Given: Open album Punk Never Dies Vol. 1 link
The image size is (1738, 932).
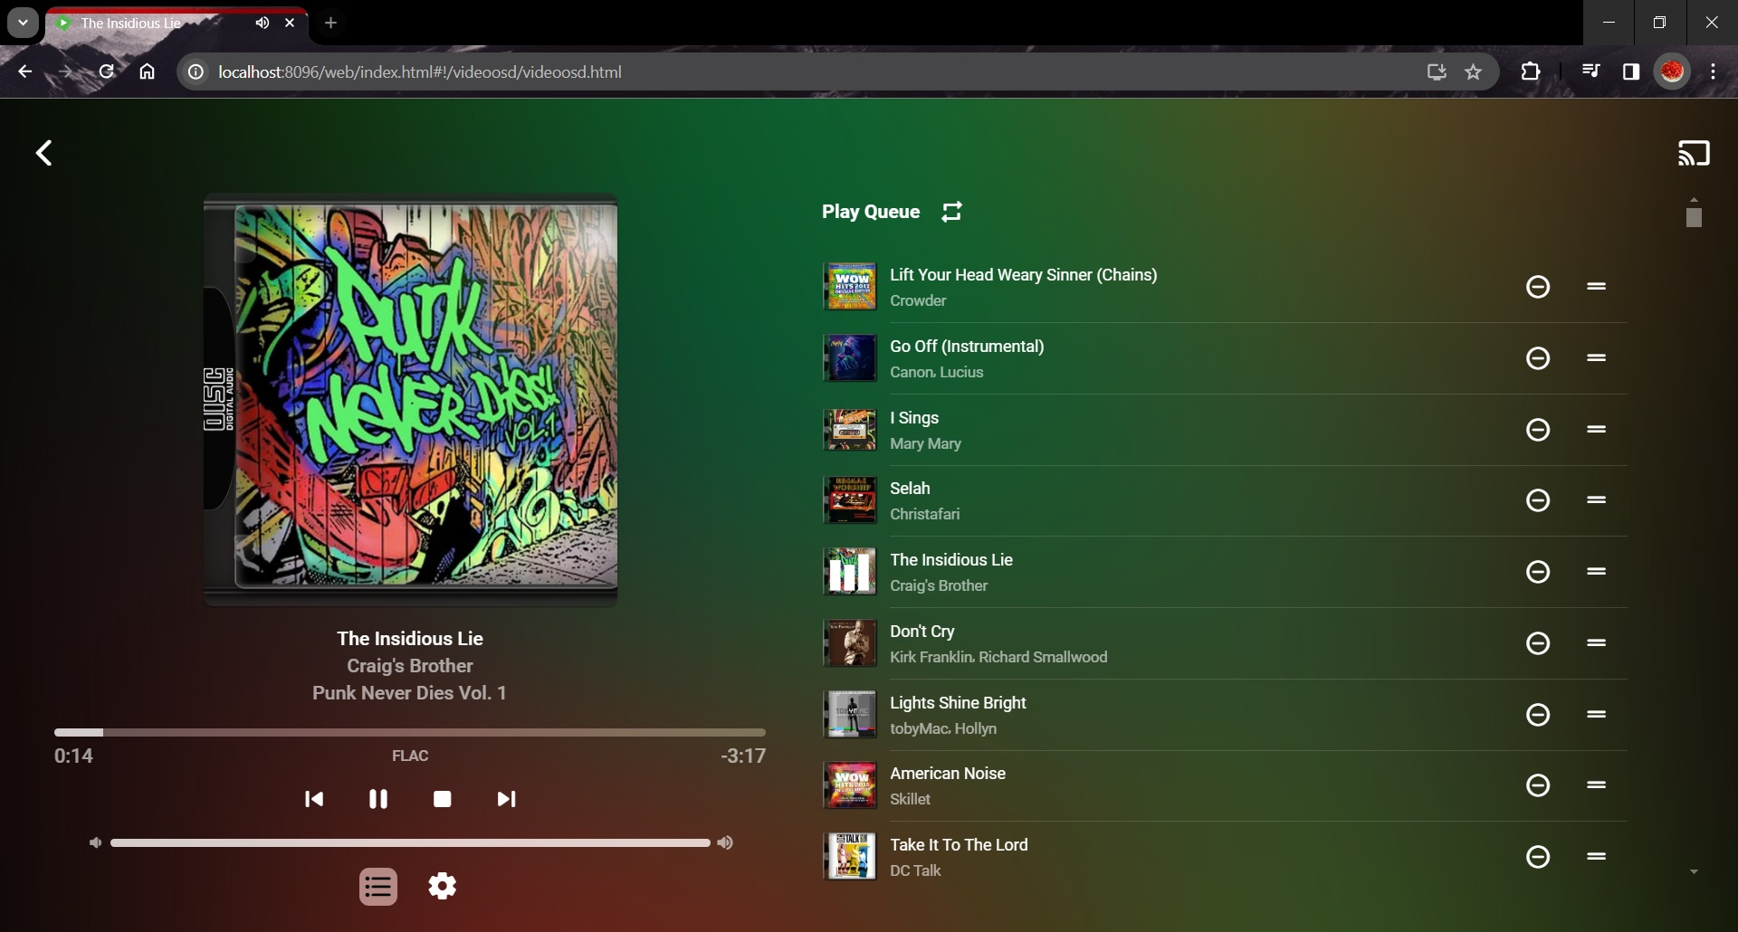Looking at the screenshot, I should tap(410, 693).
